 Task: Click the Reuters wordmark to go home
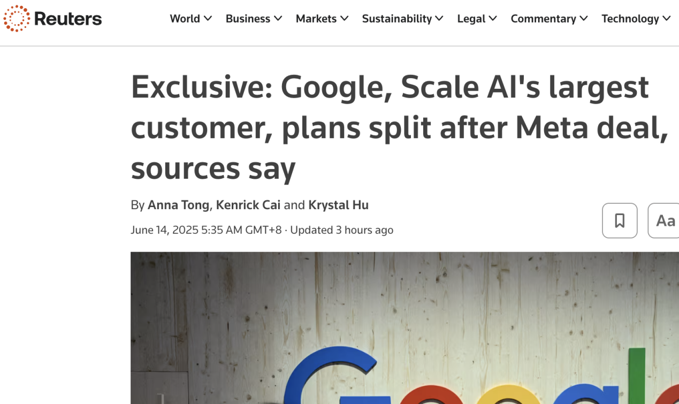[x=67, y=19]
